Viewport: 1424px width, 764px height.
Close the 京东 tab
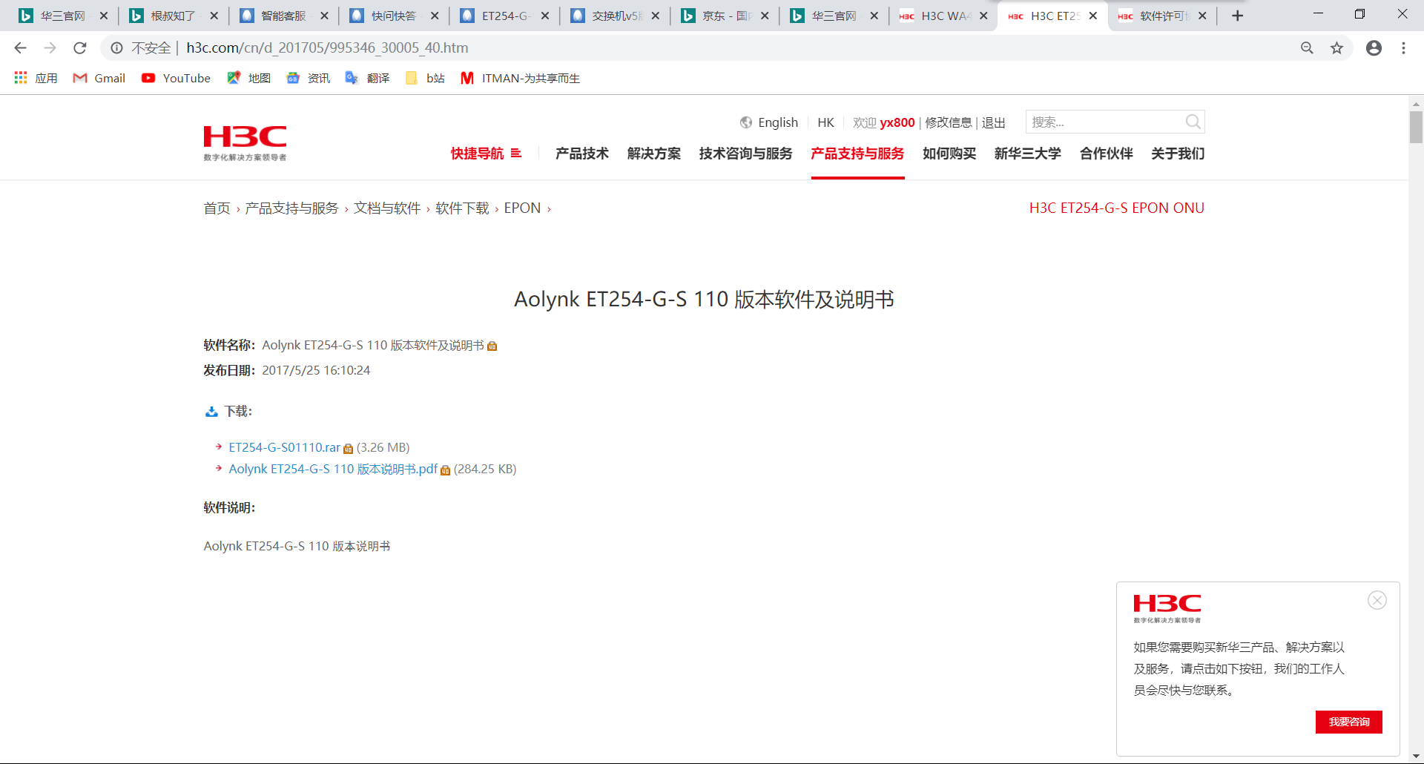[x=765, y=16]
